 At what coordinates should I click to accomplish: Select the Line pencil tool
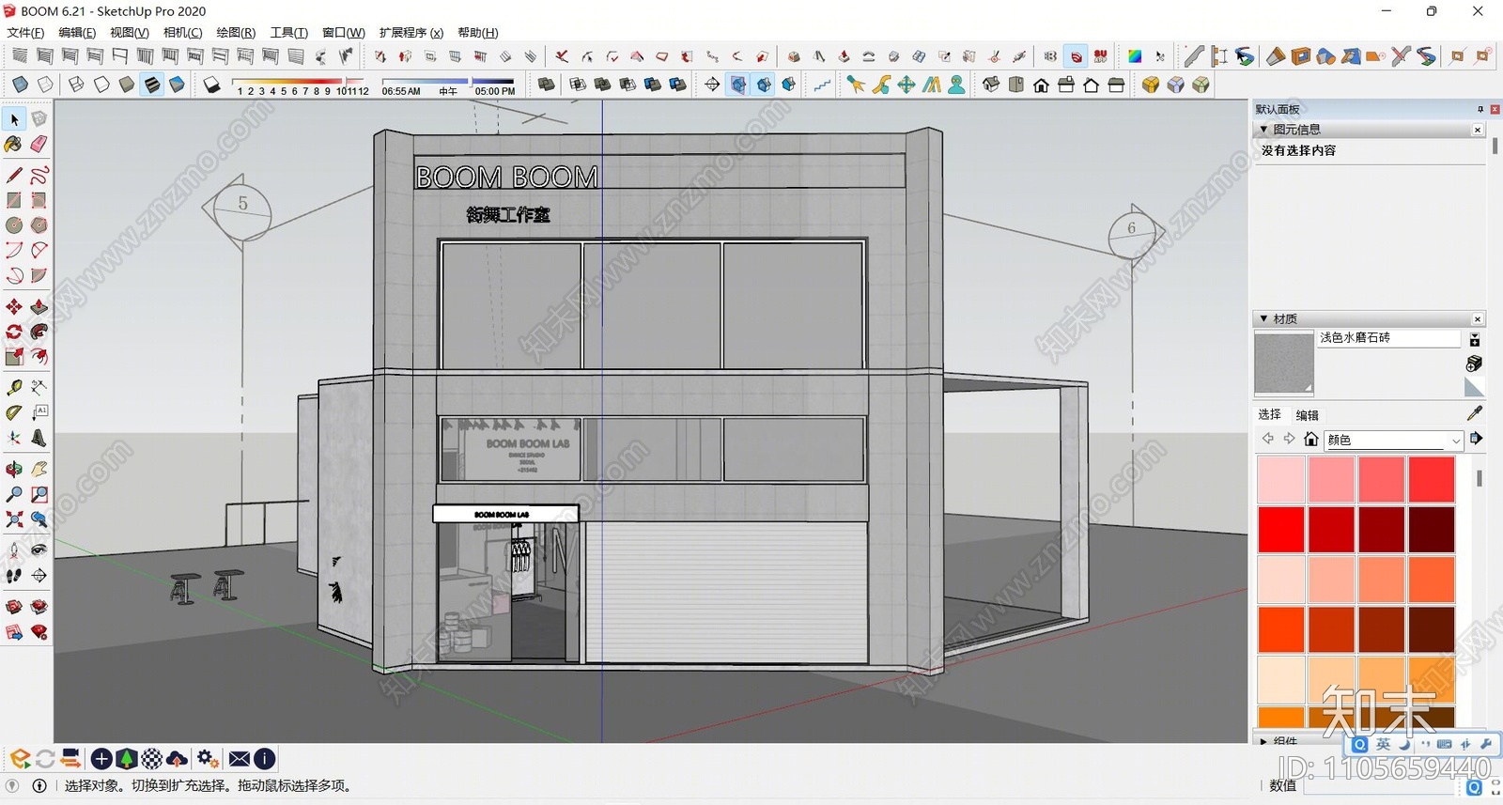click(x=14, y=175)
